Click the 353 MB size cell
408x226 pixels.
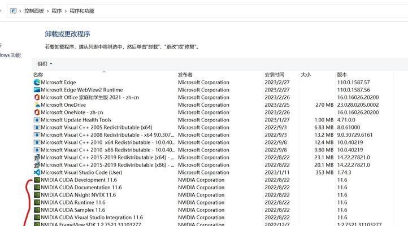(324, 172)
